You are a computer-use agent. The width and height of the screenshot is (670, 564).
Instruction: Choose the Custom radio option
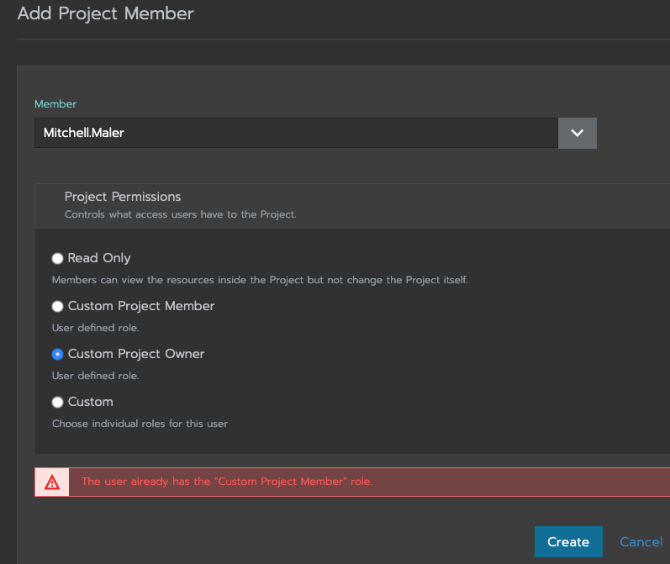click(x=57, y=402)
